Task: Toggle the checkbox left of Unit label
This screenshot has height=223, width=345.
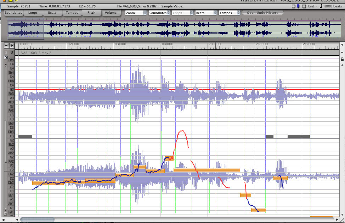Action: tap(304, 6)
